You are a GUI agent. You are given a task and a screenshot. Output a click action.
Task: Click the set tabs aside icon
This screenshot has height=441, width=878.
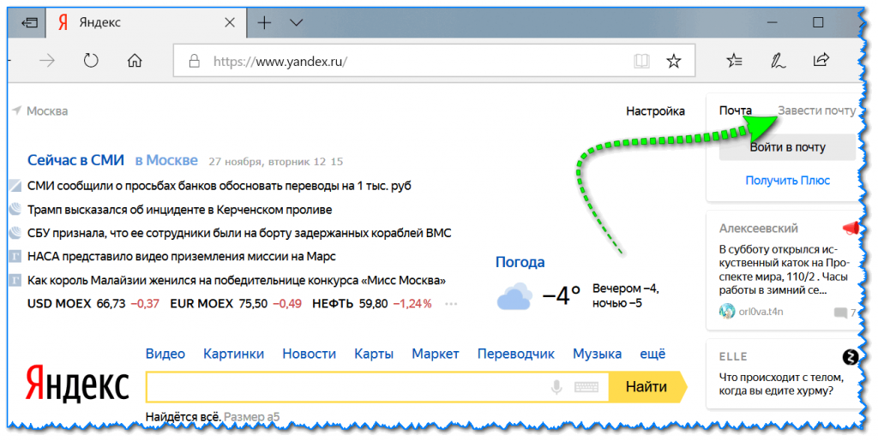point(30,23)
